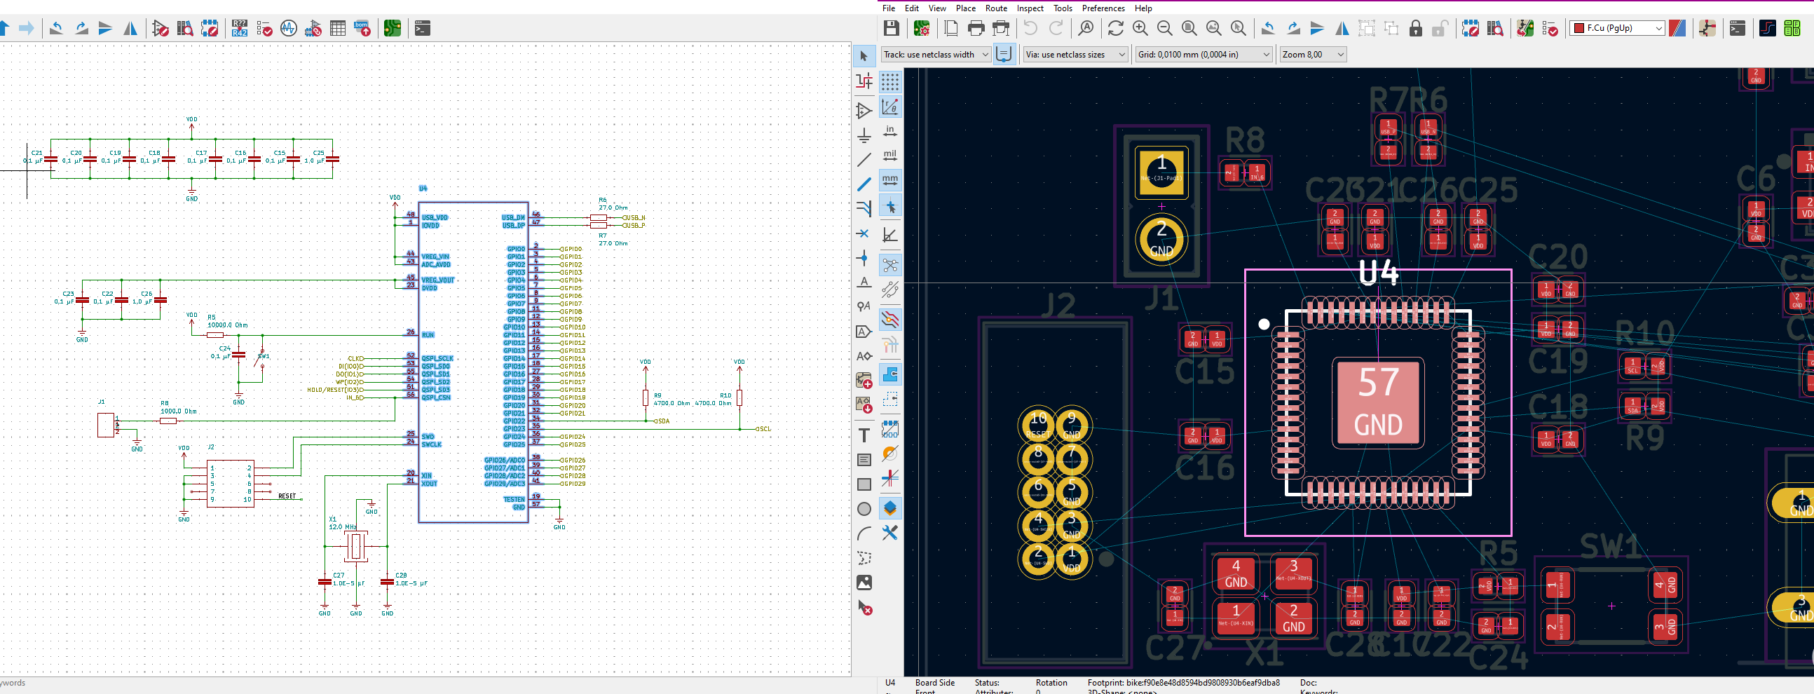This screenshot has width=1814, height=694.
Task: Click the Find text icon in PCB toolbar
Action: click(x=1086, y=28)
